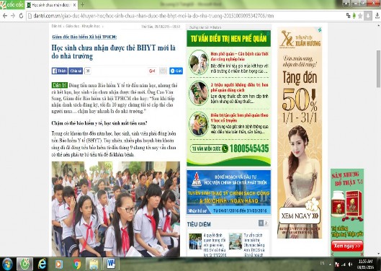Click the Cốc Cốc logo button
The image size is (381, 271).
[x=12, y=4]
